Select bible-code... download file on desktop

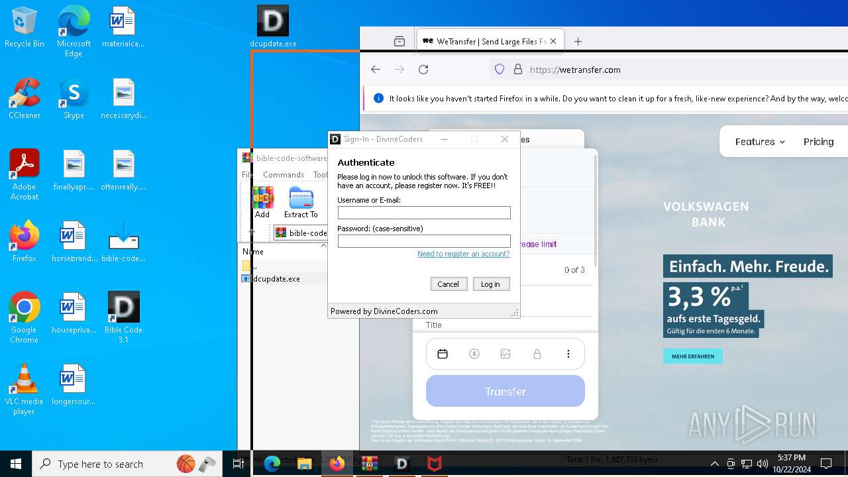click(123, 242)
